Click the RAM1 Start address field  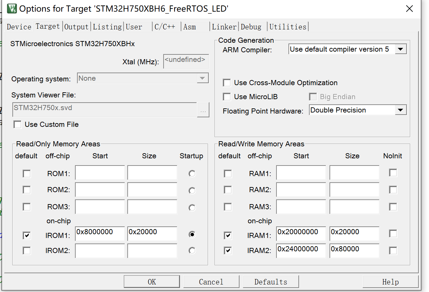(301, 173)
